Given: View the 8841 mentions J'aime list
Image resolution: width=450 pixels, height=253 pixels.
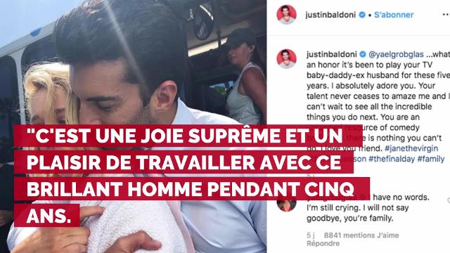Looking at the screenshot, I should tap(361, 235).
